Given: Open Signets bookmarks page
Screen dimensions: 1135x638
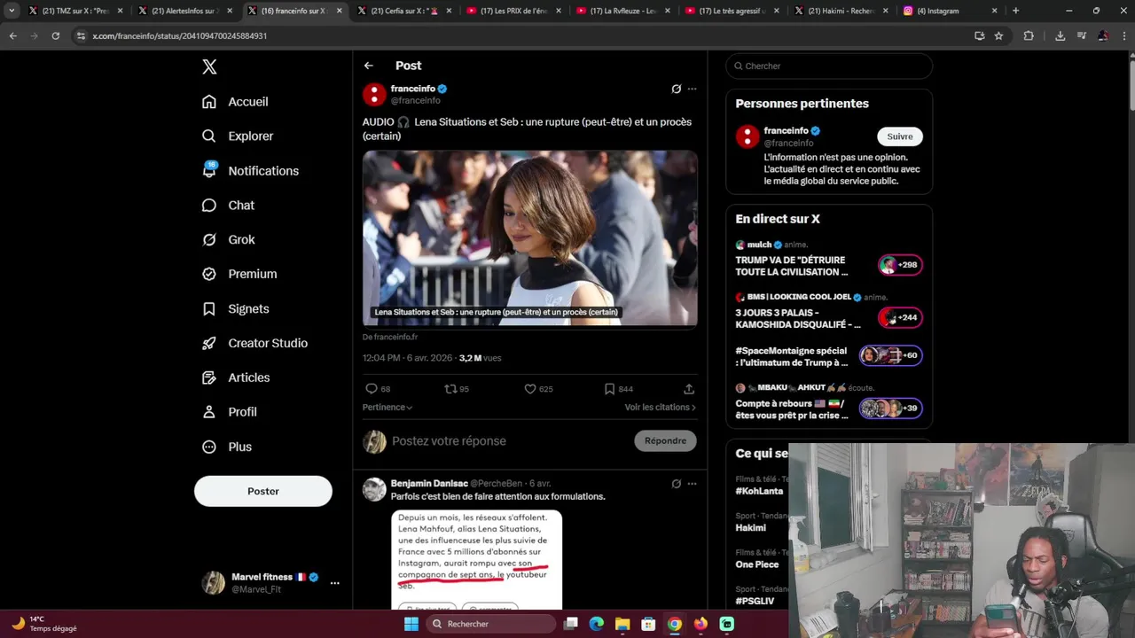Looking at the screenshot, I should [x=235, y=309].
